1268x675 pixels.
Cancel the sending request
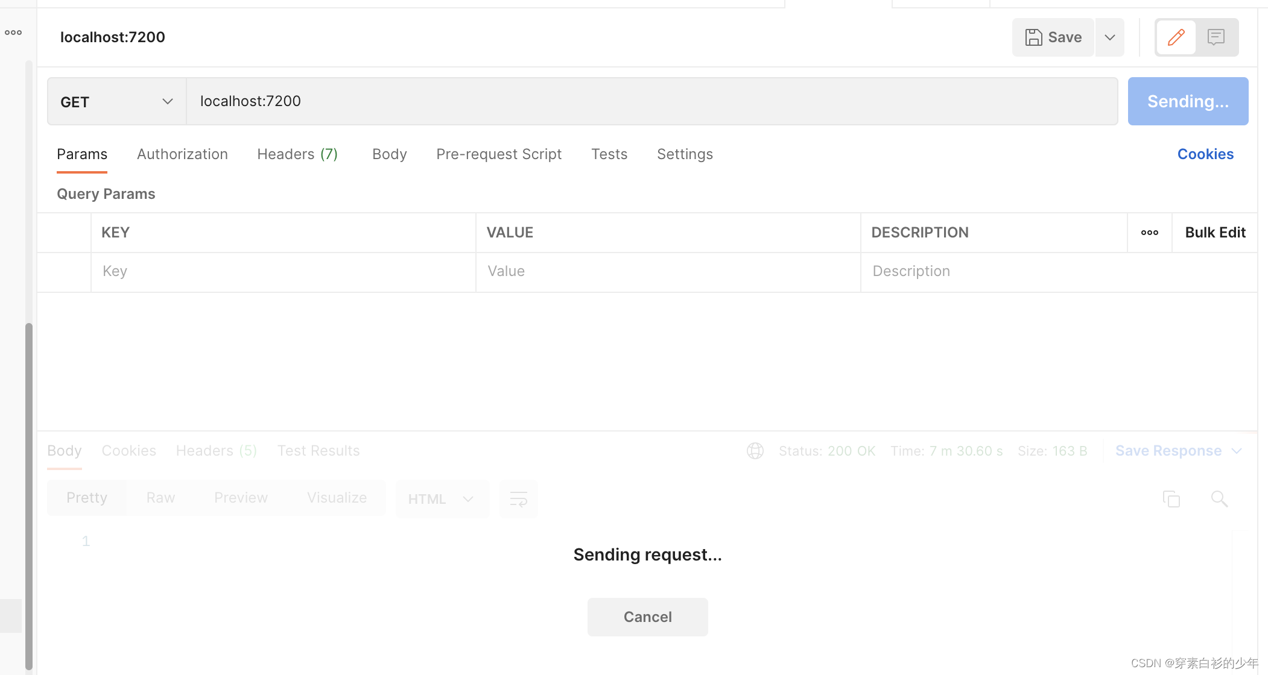(647, 617)
